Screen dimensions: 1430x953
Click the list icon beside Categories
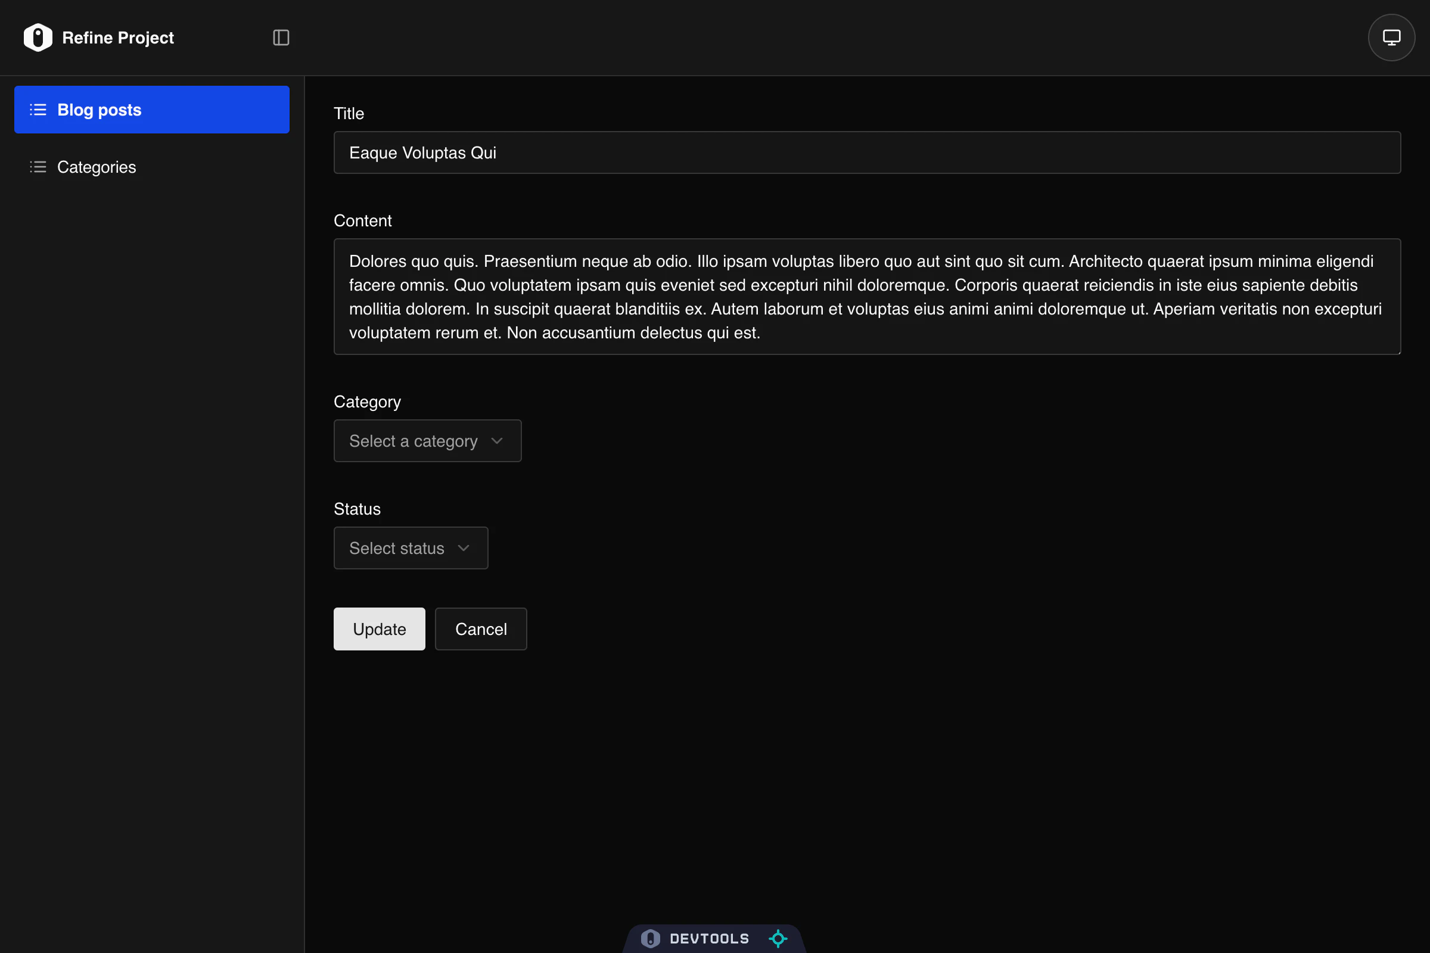click(x=37, y=167)
